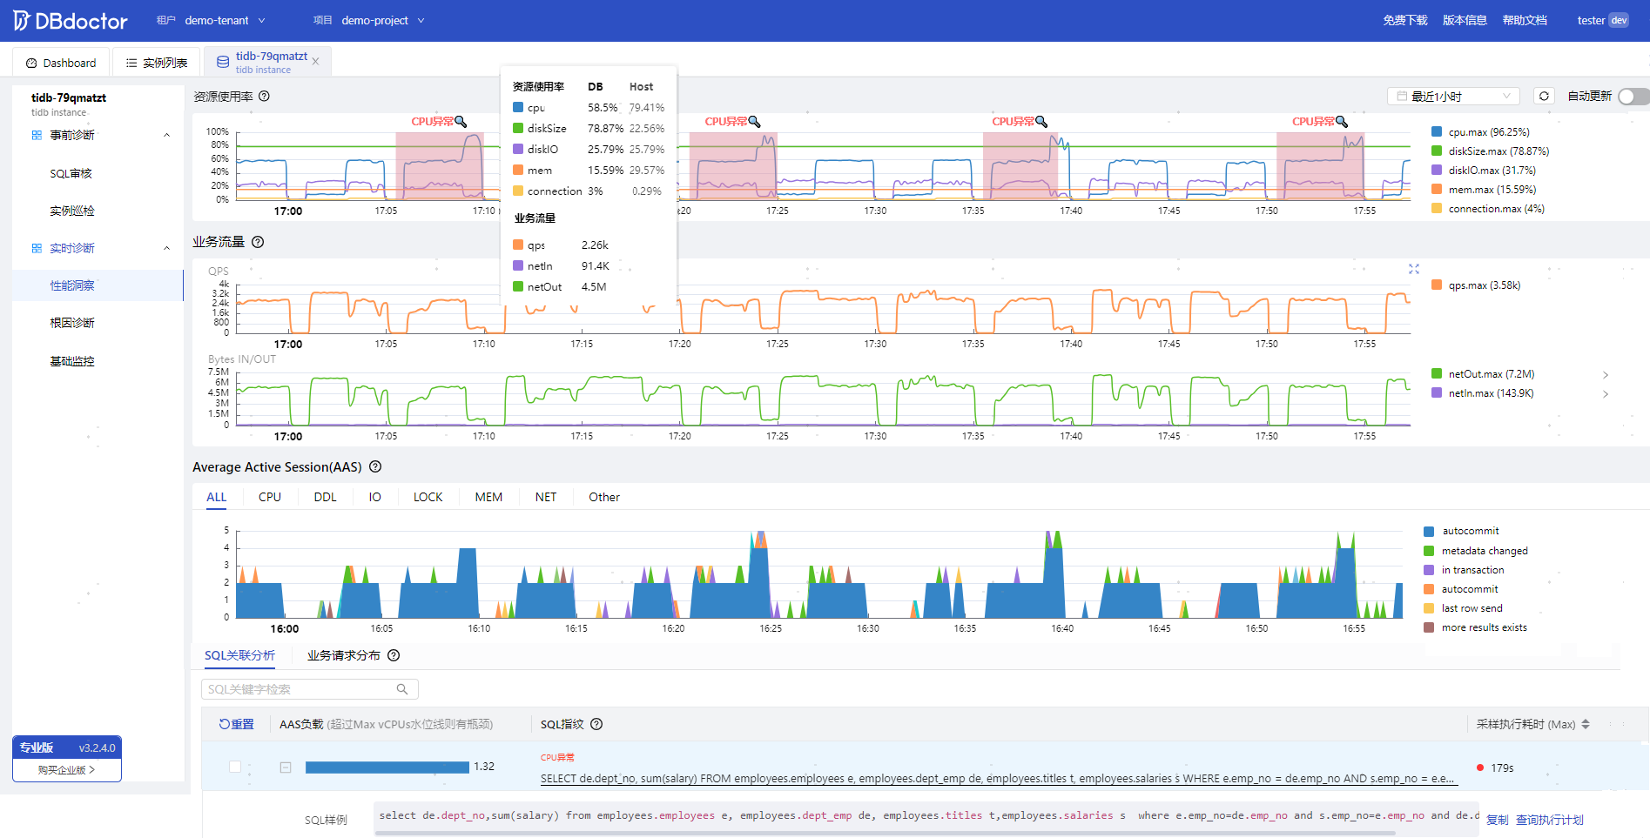Collapse the 事前诊断 sidebar section

tap(166, 135)
